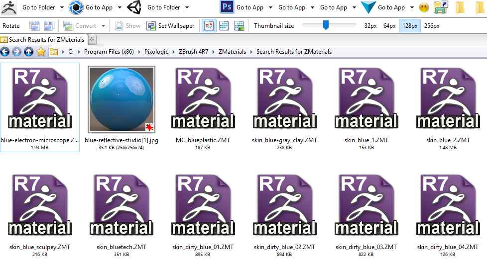Open a new tab with plus button
487x266 pixels.
92,39
